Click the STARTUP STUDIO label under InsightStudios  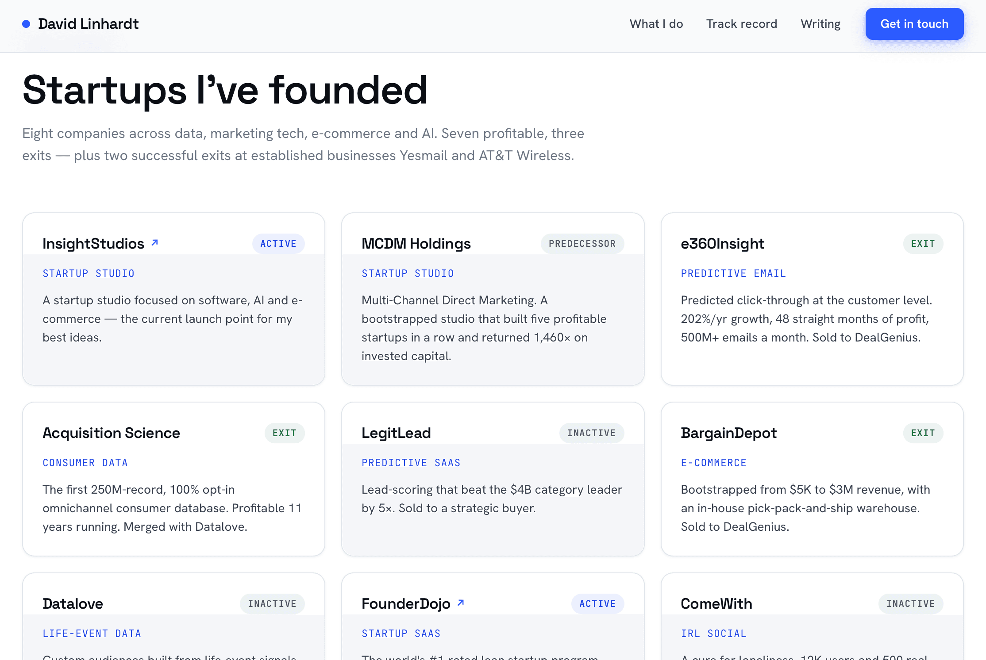tap(89, 273)
